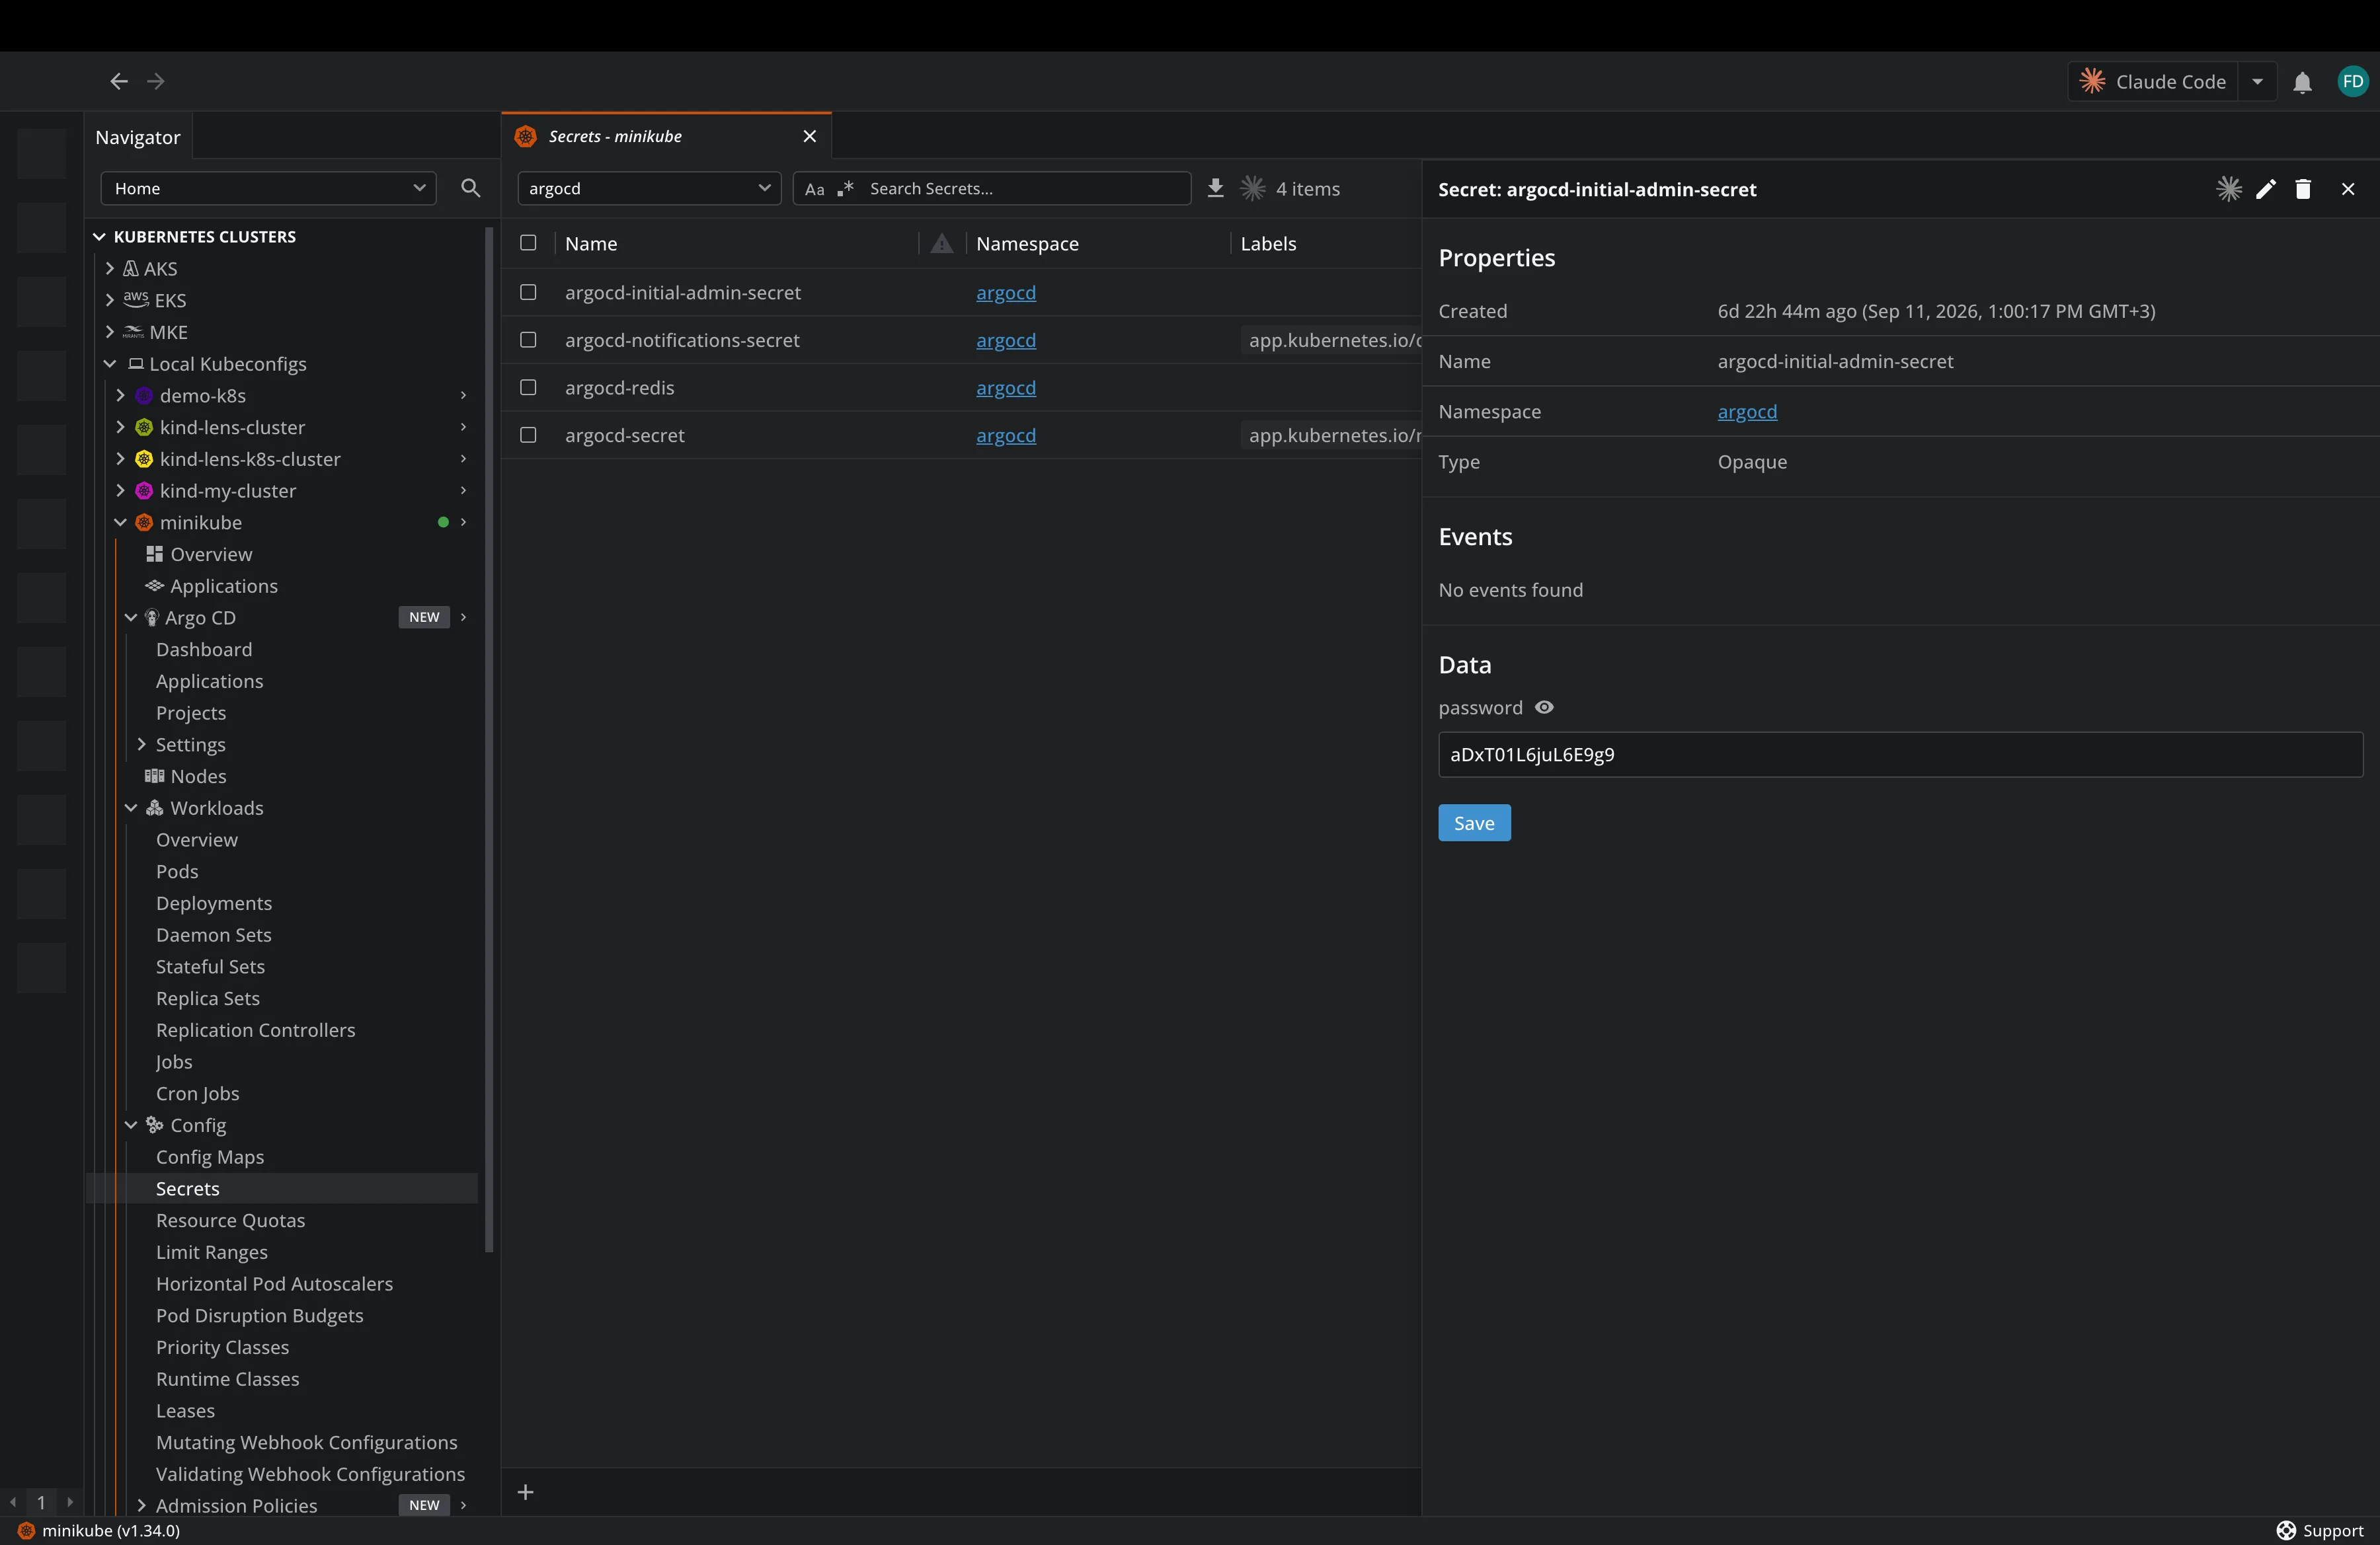The image size is (2380, 1545).
Task: Expand Admission Policies
Action: pyautogui.click(x=141, y=1505)
